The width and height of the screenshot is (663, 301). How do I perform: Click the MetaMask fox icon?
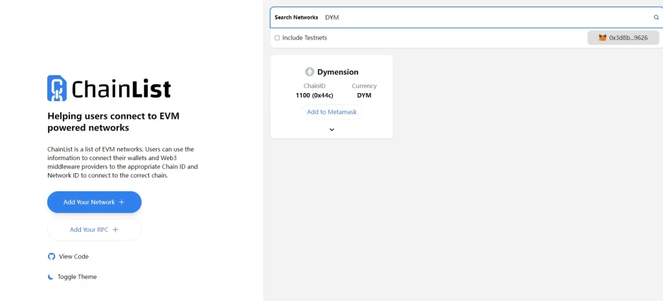(x=603, y=37)
